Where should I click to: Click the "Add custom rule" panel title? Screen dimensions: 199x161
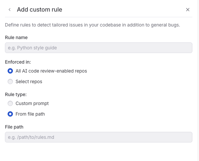39,10
